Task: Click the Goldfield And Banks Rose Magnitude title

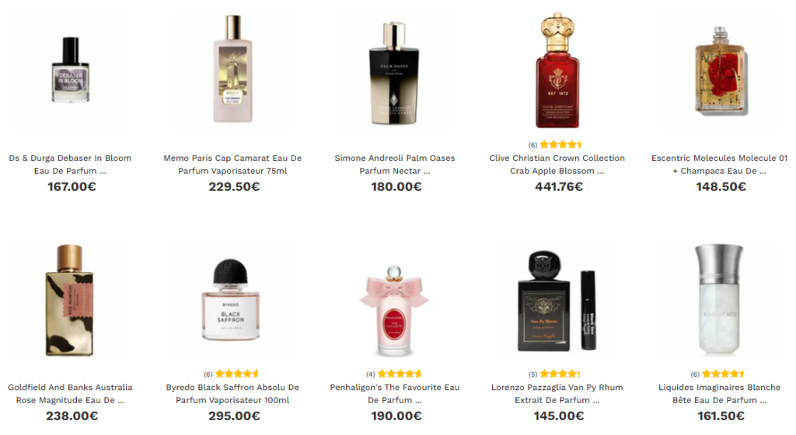Action: point(70,393)
